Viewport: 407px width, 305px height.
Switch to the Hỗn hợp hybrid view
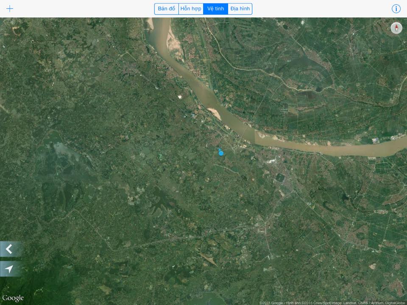tap(191, 9)
